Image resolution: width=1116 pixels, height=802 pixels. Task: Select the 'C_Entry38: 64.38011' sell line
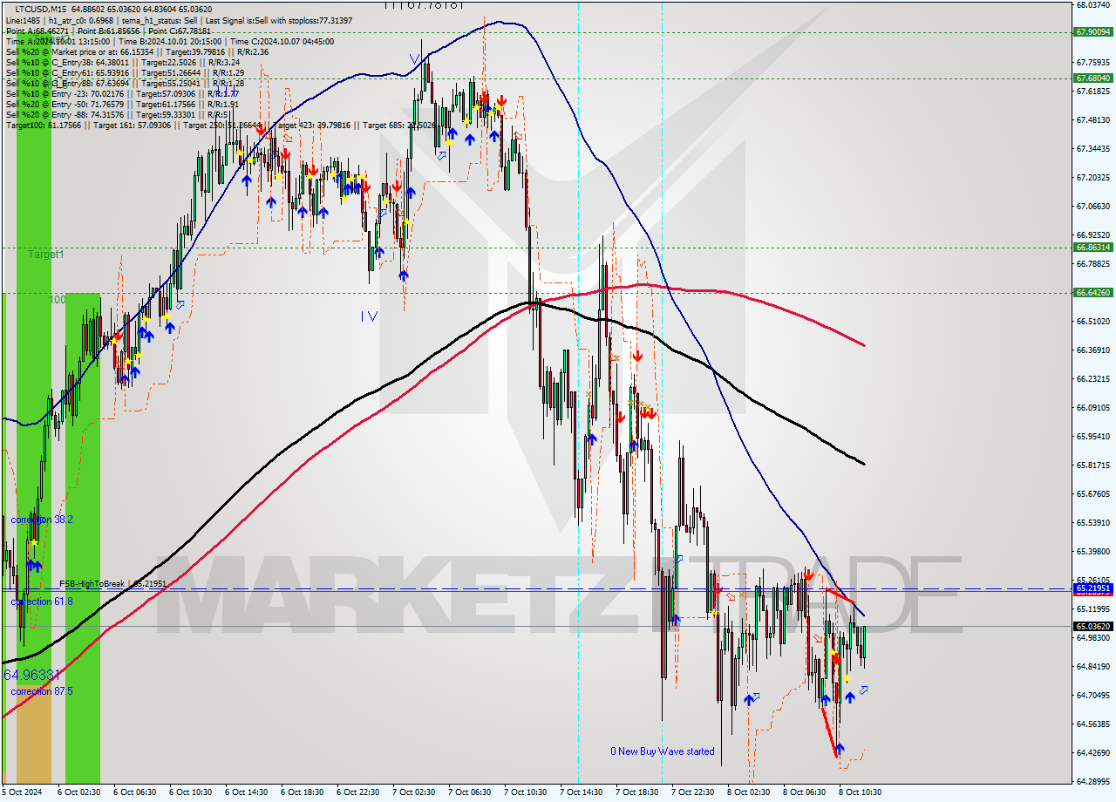122,62
